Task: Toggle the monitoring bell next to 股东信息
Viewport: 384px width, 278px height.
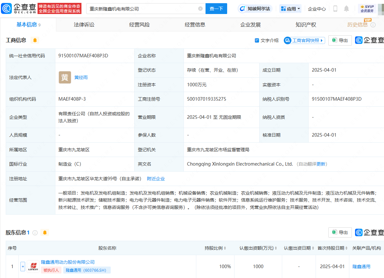Action: [45, 232]
